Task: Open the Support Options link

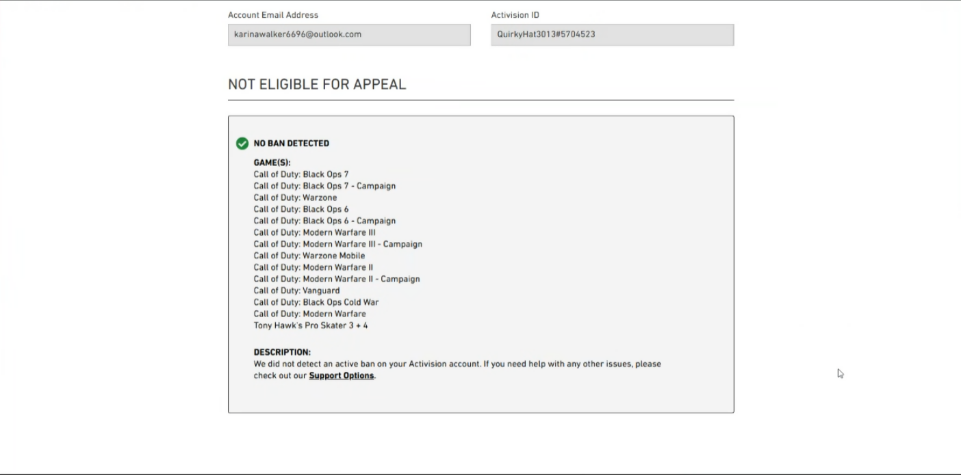Action: pyautogui.click(x=342, y=376)
